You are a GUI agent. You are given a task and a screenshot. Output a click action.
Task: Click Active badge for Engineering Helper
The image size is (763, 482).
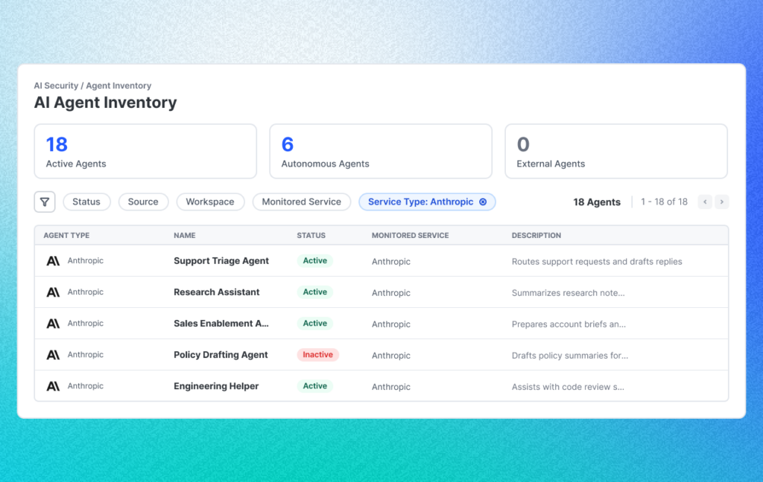(315, 386)
